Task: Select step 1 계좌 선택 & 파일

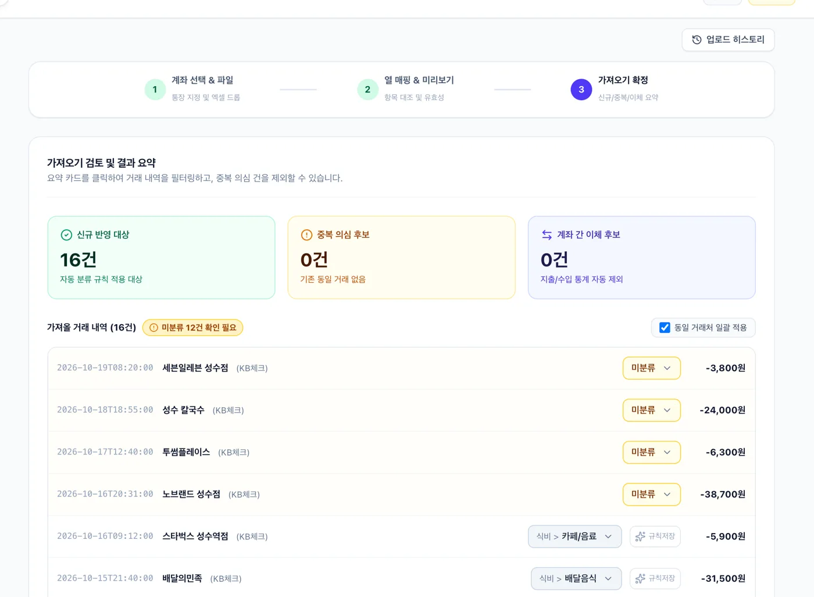Action: [193, 89]
